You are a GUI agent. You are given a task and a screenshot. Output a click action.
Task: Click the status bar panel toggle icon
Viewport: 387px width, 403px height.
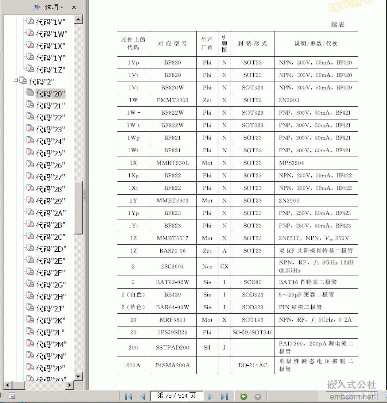pyautogui.click(x=12, y=396)
